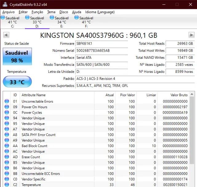197x187 pixels.
Task: Click status orb for Vendor Specific row
Action: pos(7,179)
